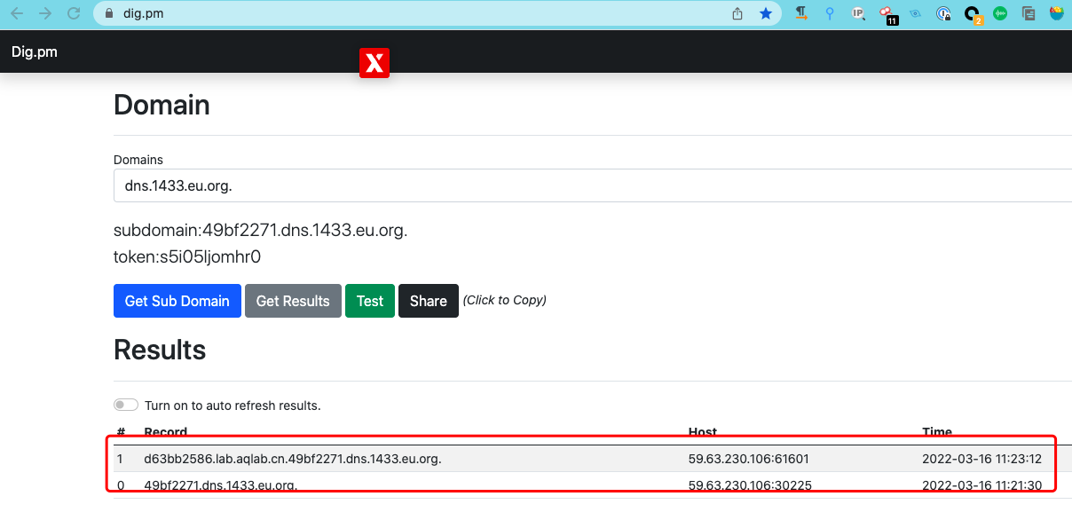
Task: Open the 1Password extension icon
Action: (944, 13)
